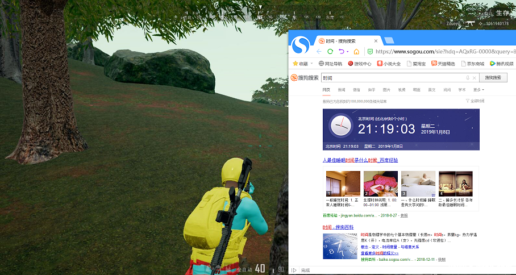This screenshot has height=275, width=516.
Task: Open the 定义 sublink in 搜狗百科 result
Action: (375, 247)
